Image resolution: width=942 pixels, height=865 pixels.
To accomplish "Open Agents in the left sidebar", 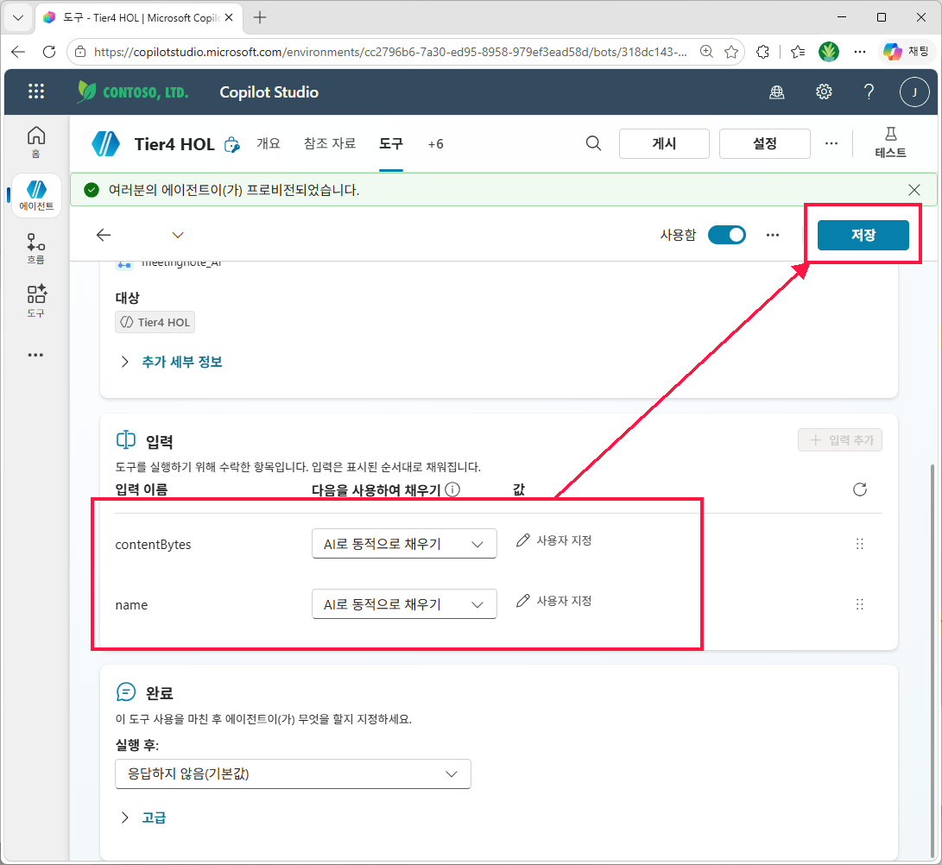I will (x=36, y=195).
